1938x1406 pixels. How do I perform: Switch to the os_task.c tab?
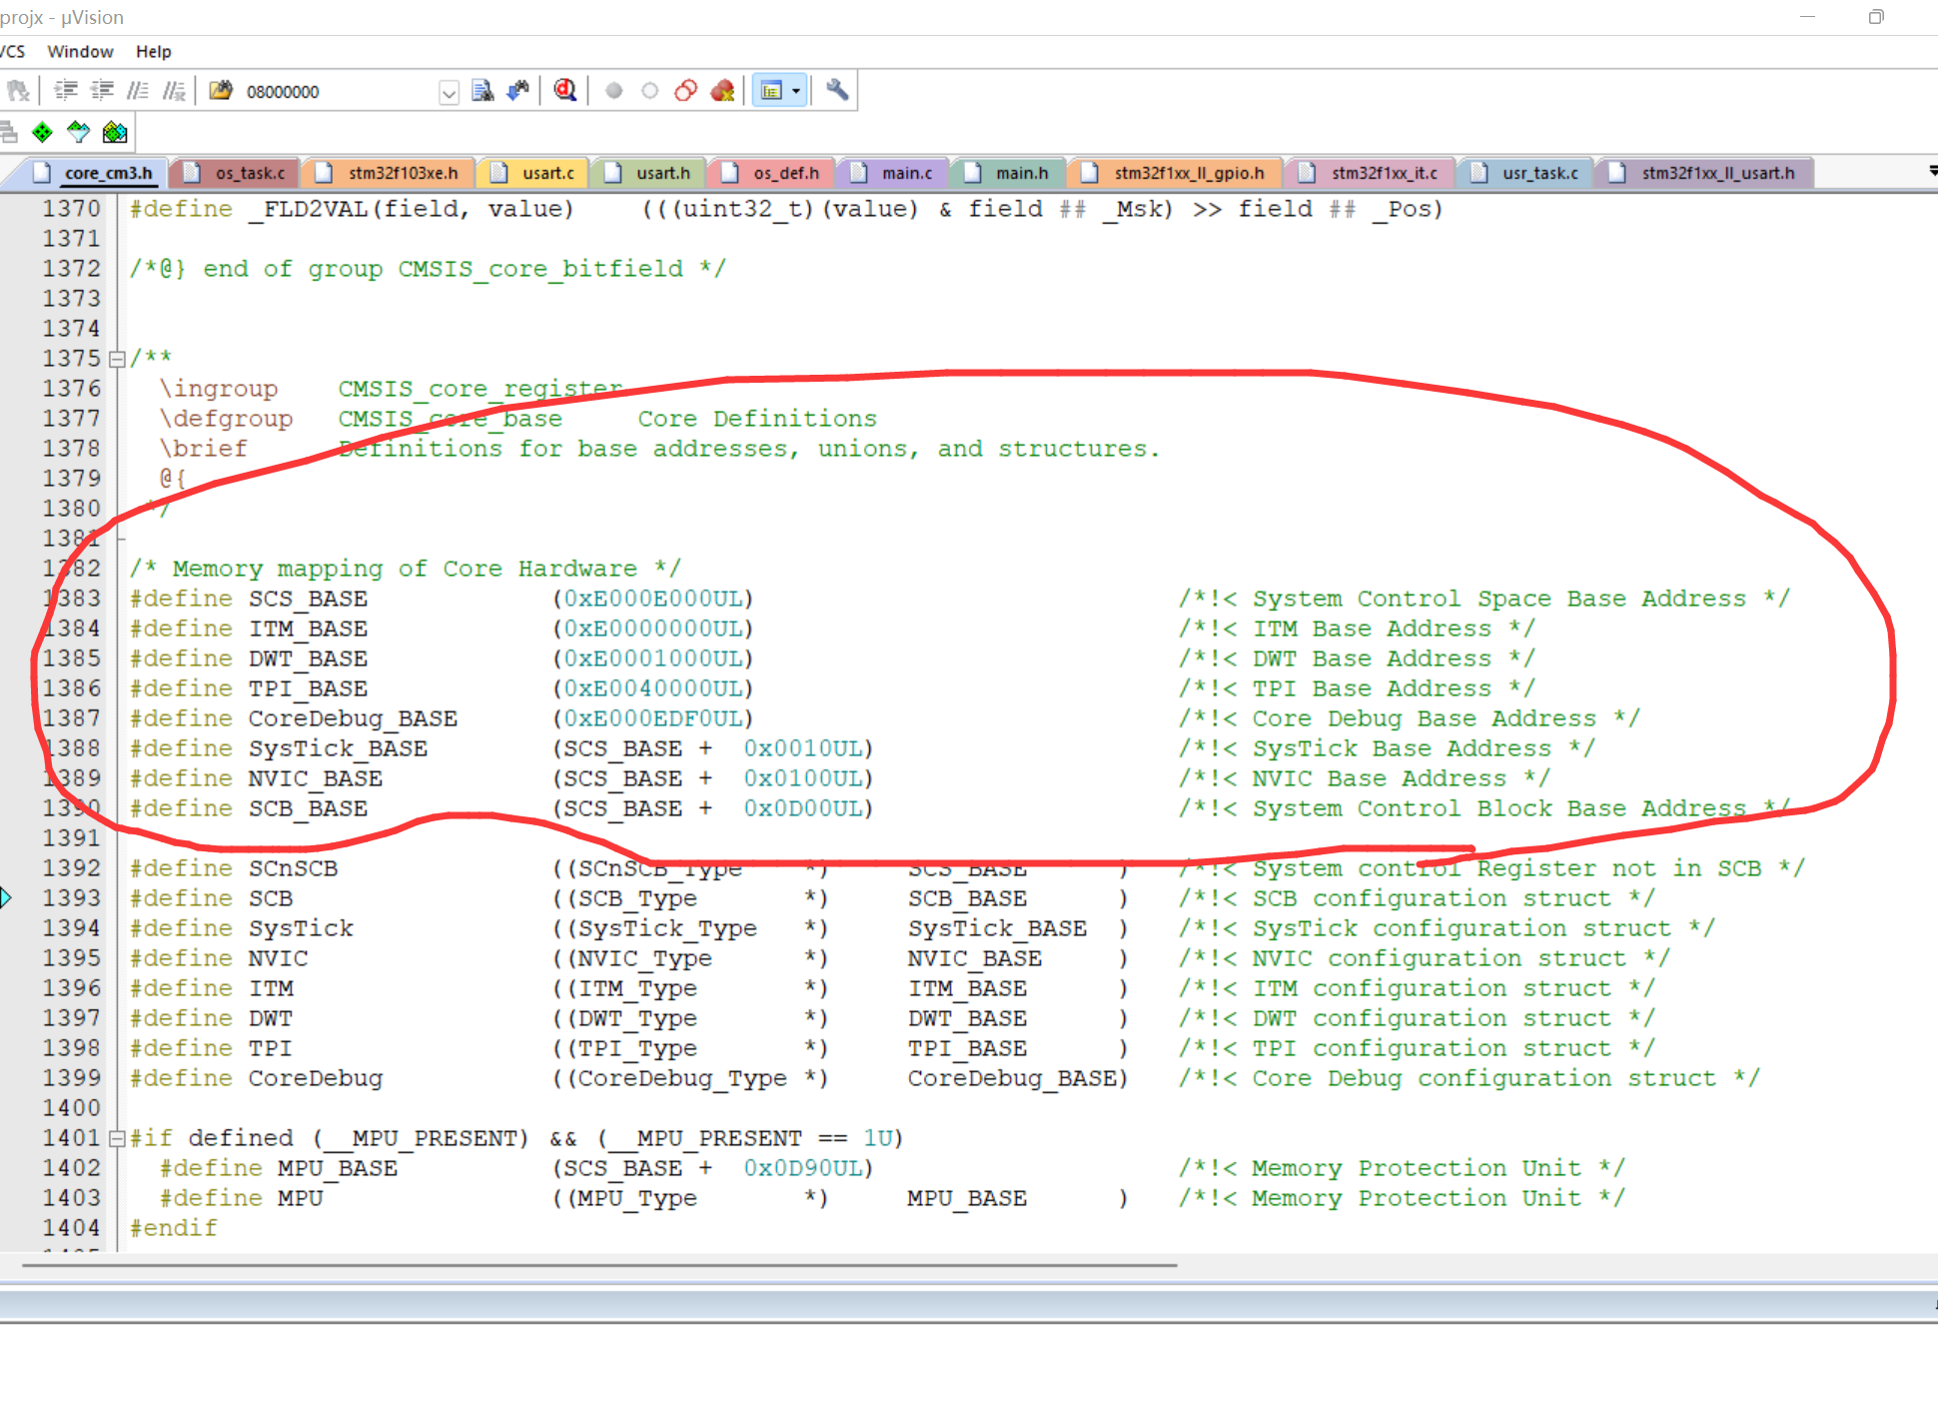tap(238, 173)
